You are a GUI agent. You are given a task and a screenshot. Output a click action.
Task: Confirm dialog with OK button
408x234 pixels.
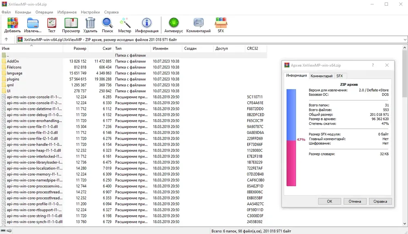click(329, 201)
